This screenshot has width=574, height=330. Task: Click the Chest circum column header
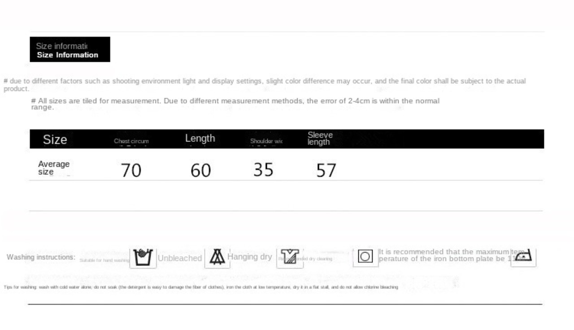(131, 141)
